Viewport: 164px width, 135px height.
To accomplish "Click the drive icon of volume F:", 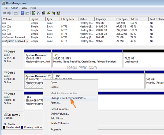I will (4, 30).
